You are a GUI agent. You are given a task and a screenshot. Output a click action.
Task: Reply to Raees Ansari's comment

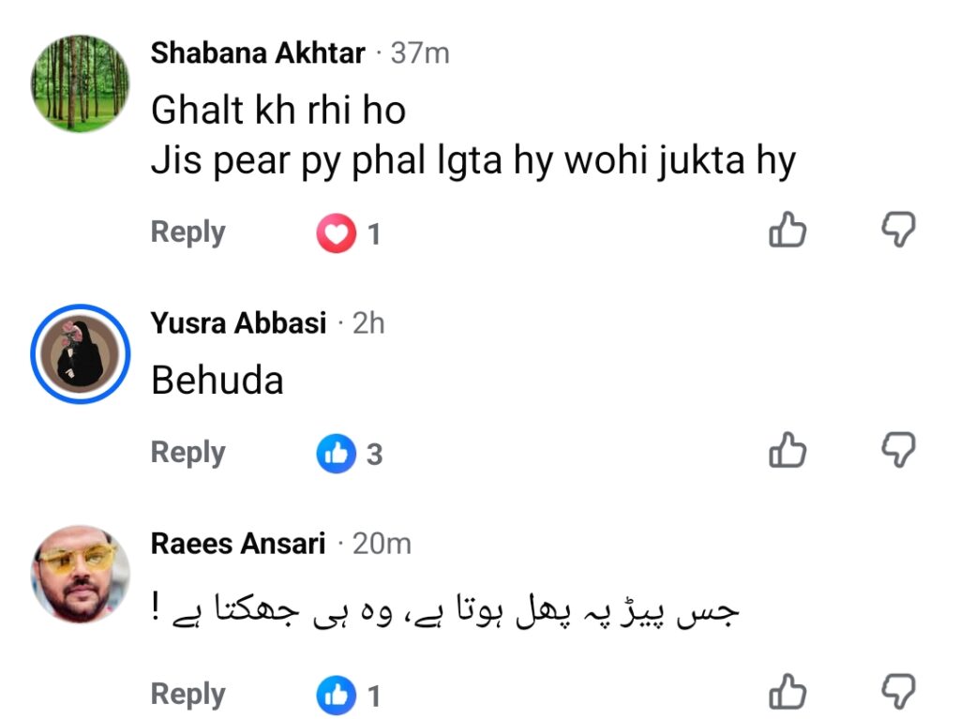coord(187,695)
